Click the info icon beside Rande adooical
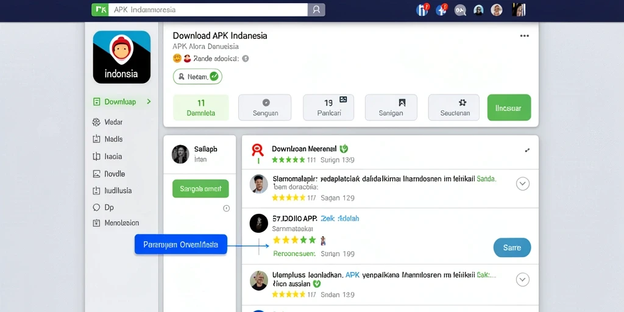The height and width of the screenshot is (312, 624). click(x=246, y=58)
